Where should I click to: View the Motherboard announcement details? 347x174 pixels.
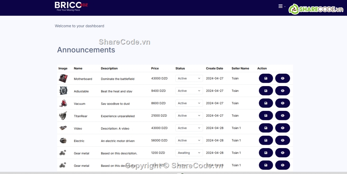coord(282,78)
